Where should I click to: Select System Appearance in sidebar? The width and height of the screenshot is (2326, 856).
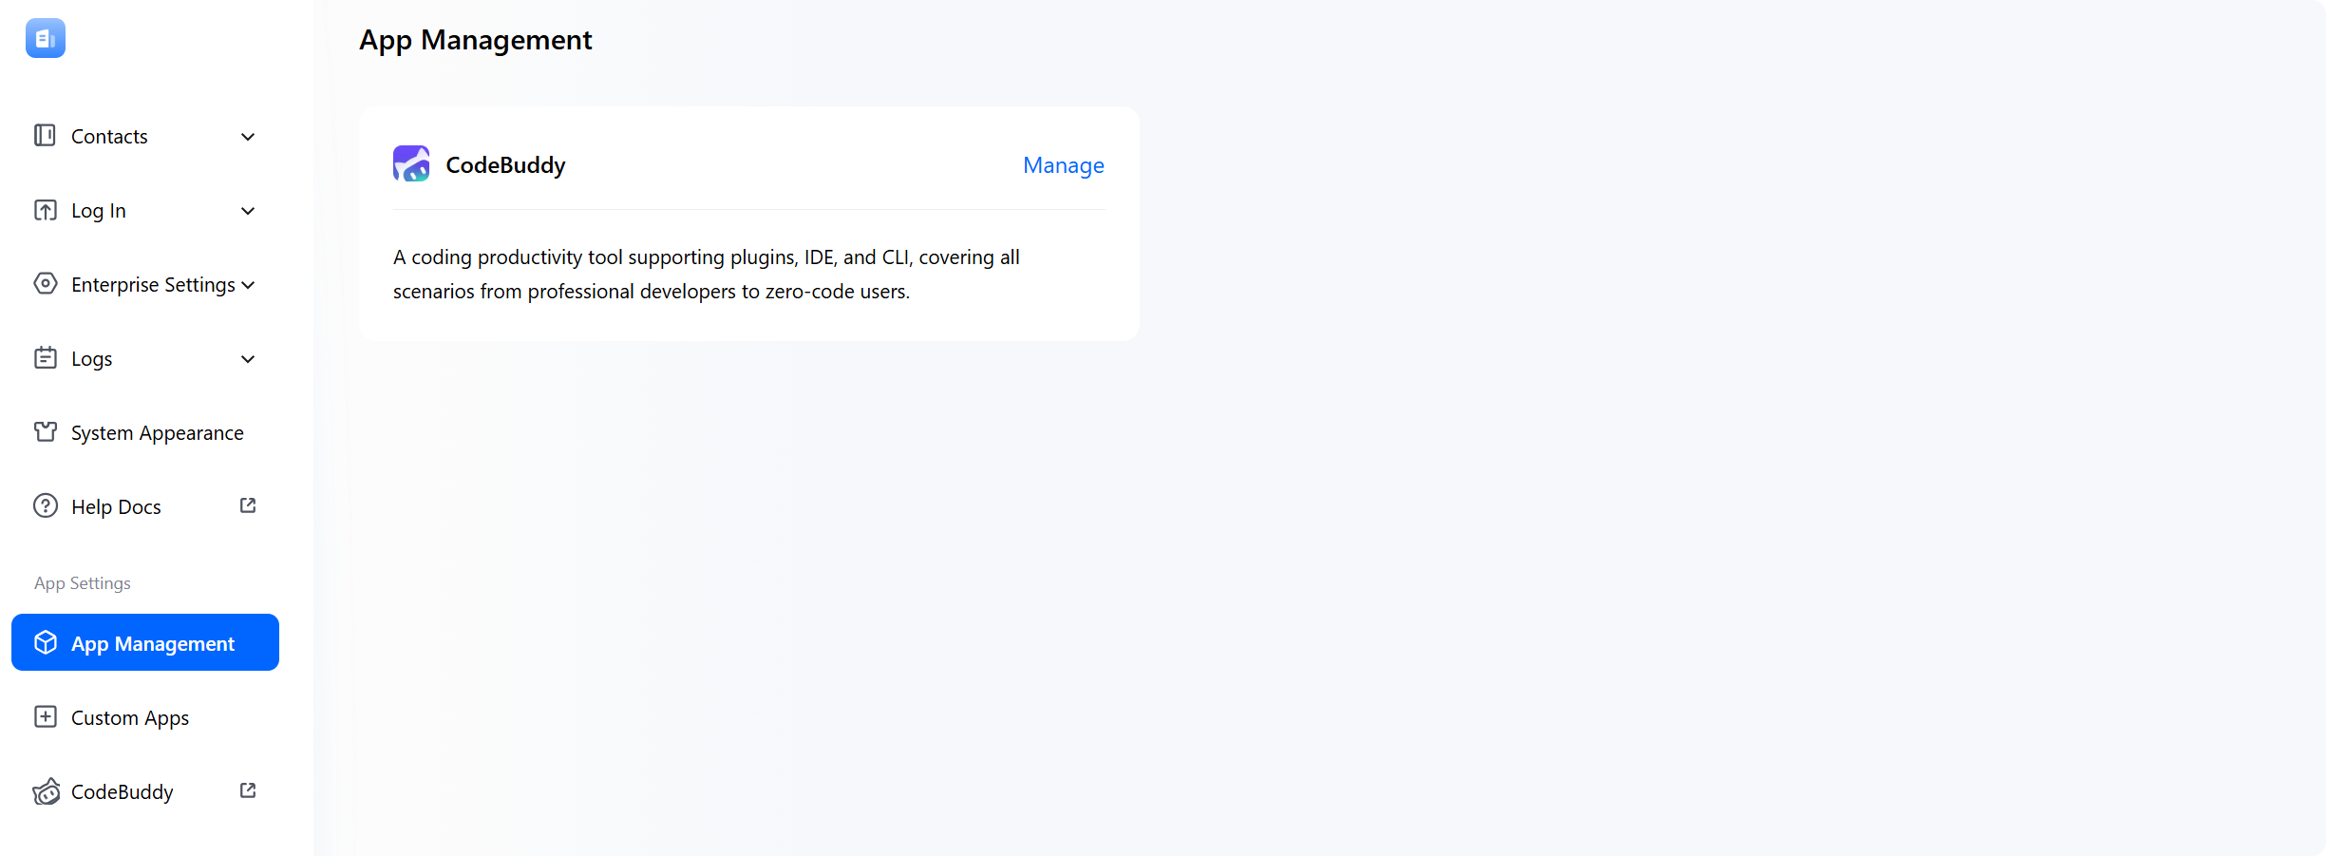(x=145, y=432)
